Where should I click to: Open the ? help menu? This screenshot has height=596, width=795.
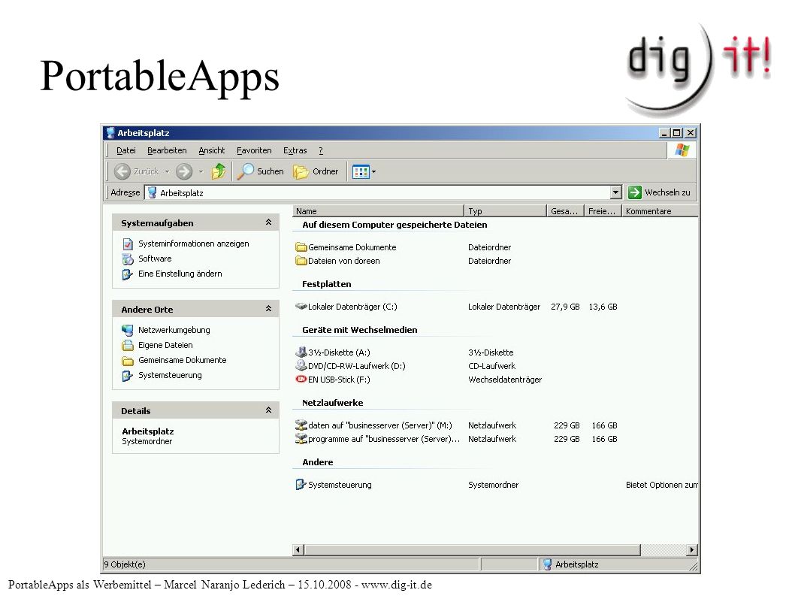(x=321, y=150)
